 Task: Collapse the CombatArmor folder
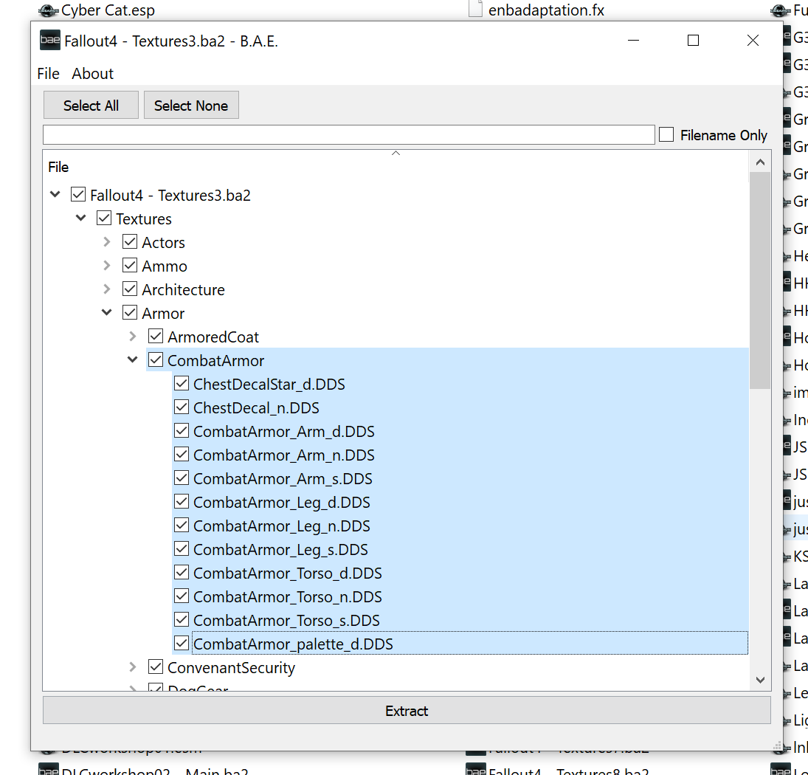tap(132, 359)
